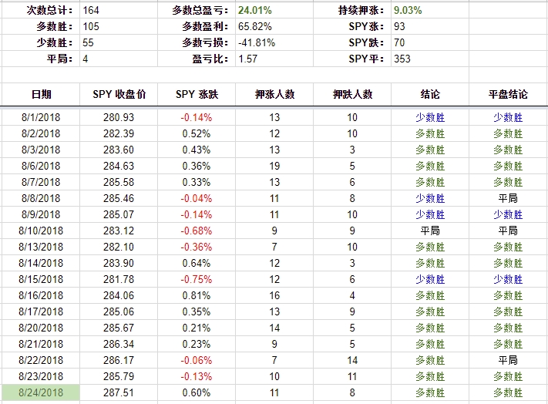The width and height of the screenshot is (548, 404).
Task: Click the 日期 column header
Action: click(41, 94)
